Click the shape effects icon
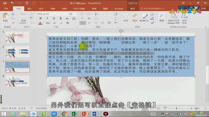The height and width of the screenshot is (117, 209). click(x=153, y=22)
